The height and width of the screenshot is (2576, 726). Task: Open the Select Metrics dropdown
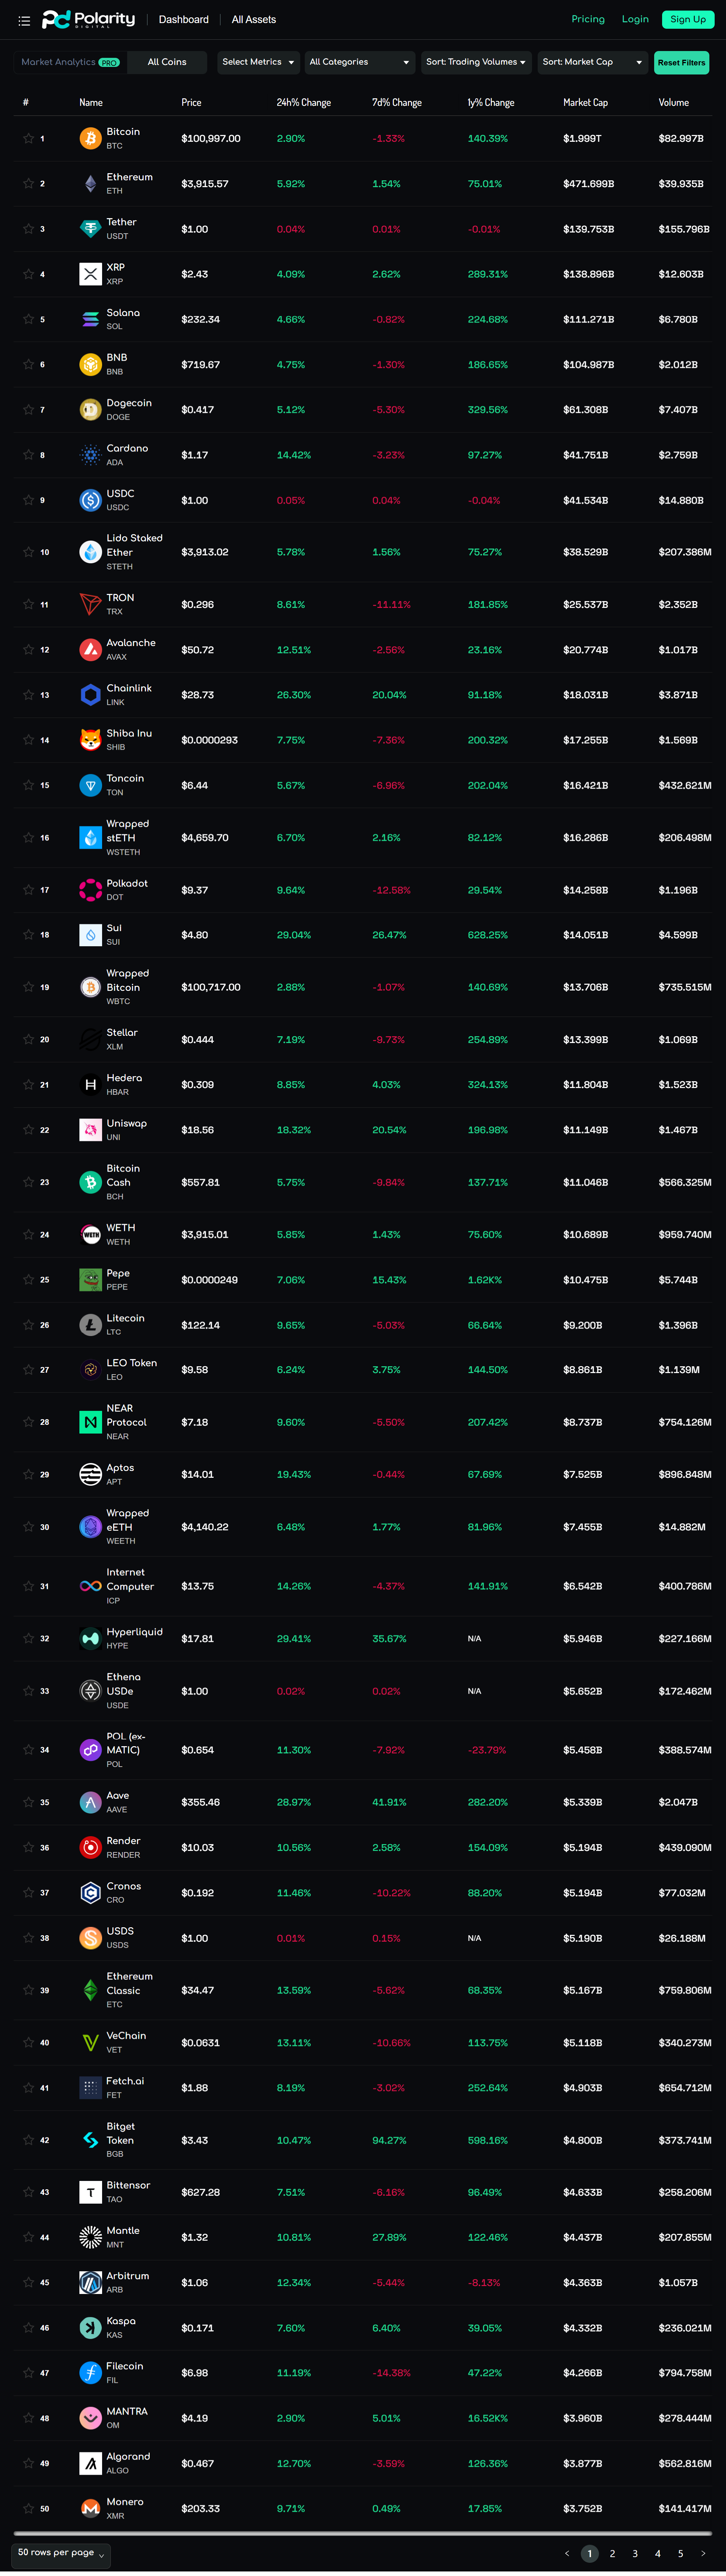coord(258,62)
